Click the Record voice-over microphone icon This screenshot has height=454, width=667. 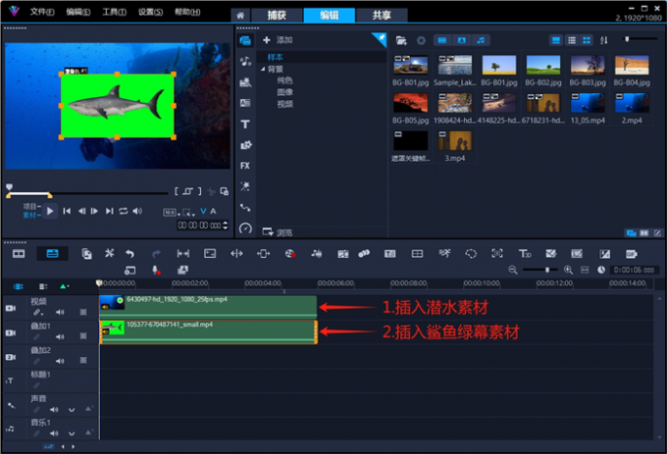point(156,270)
